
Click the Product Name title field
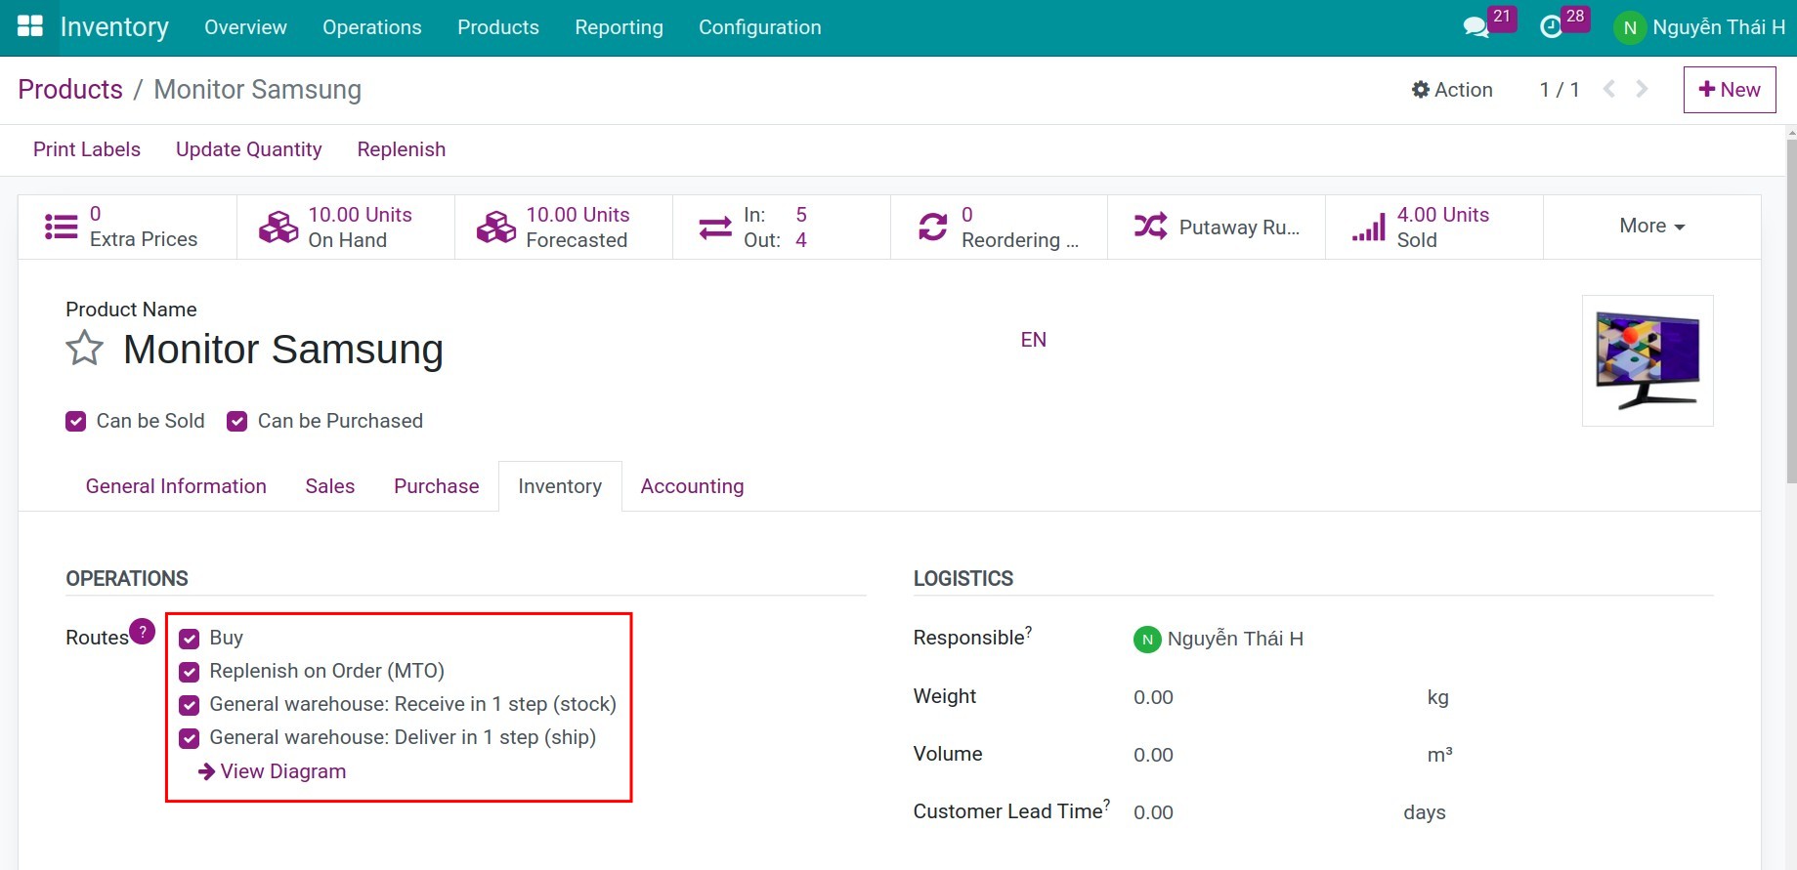[x=283, y=350]
